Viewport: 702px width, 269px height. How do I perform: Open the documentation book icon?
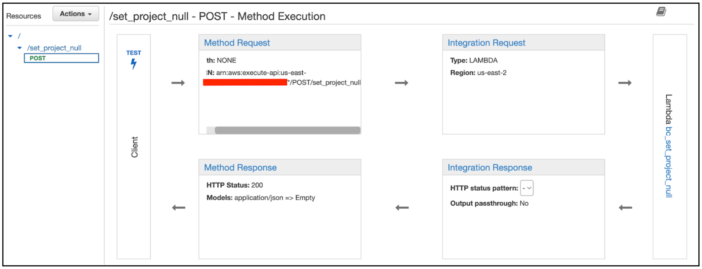[x=661, y=12]
